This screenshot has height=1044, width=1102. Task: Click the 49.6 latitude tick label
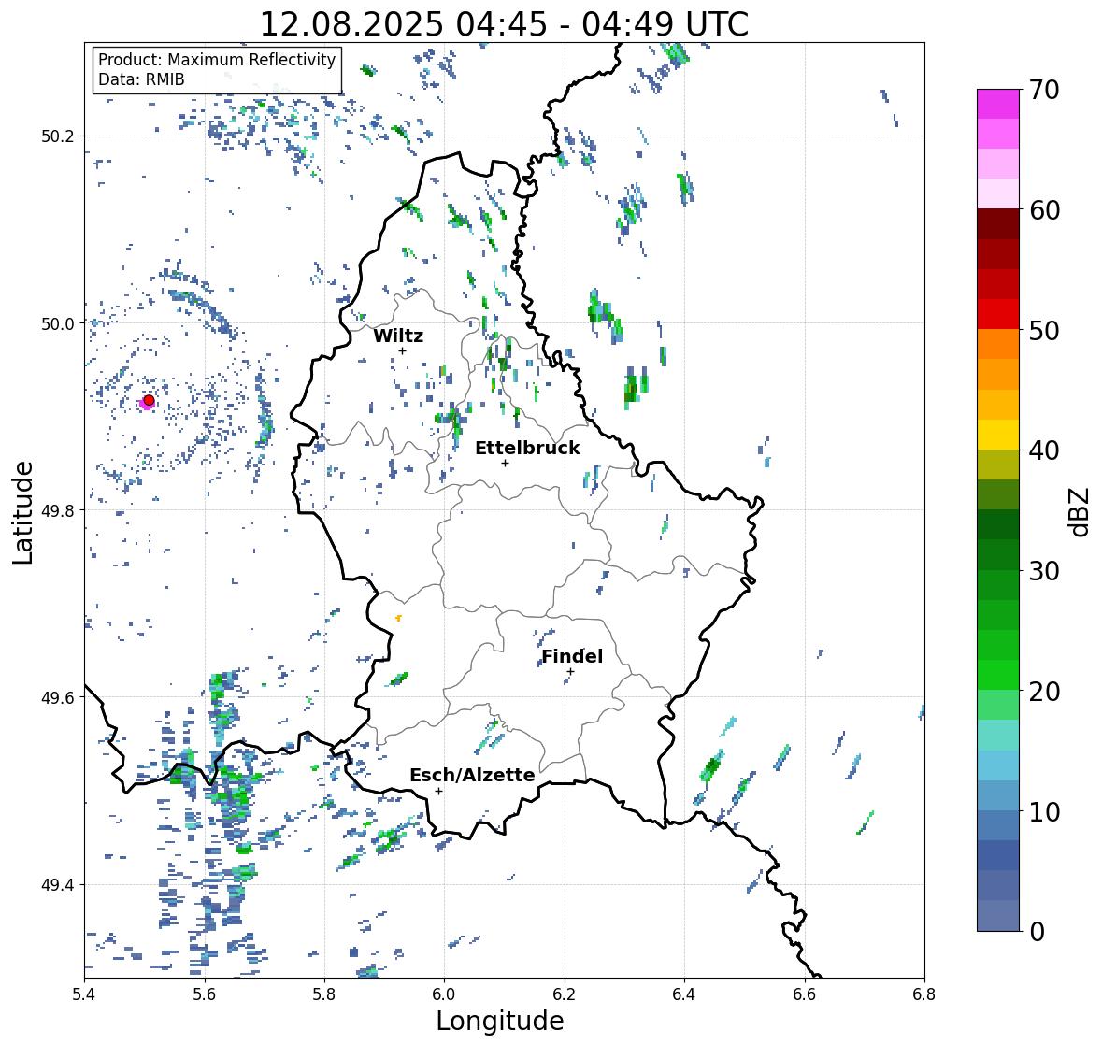[x=58, y=697]
